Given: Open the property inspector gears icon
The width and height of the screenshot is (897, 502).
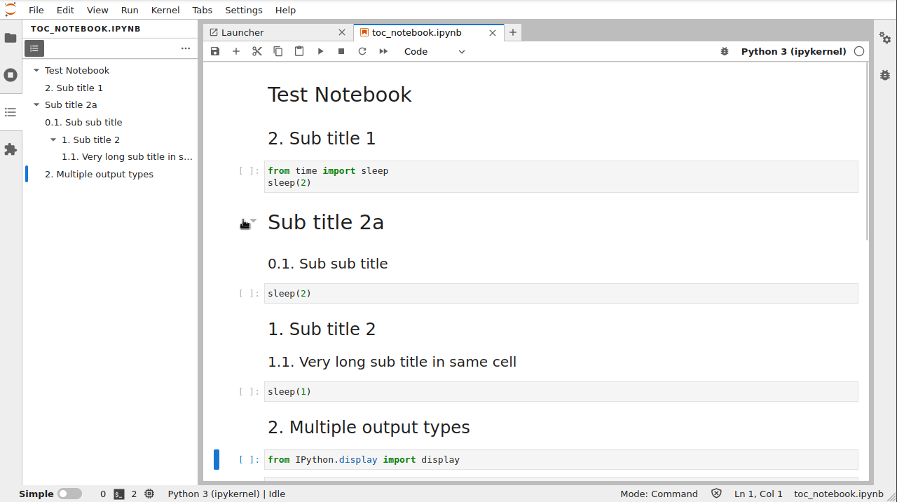Looking at the screenshot, I should [885, 38].
